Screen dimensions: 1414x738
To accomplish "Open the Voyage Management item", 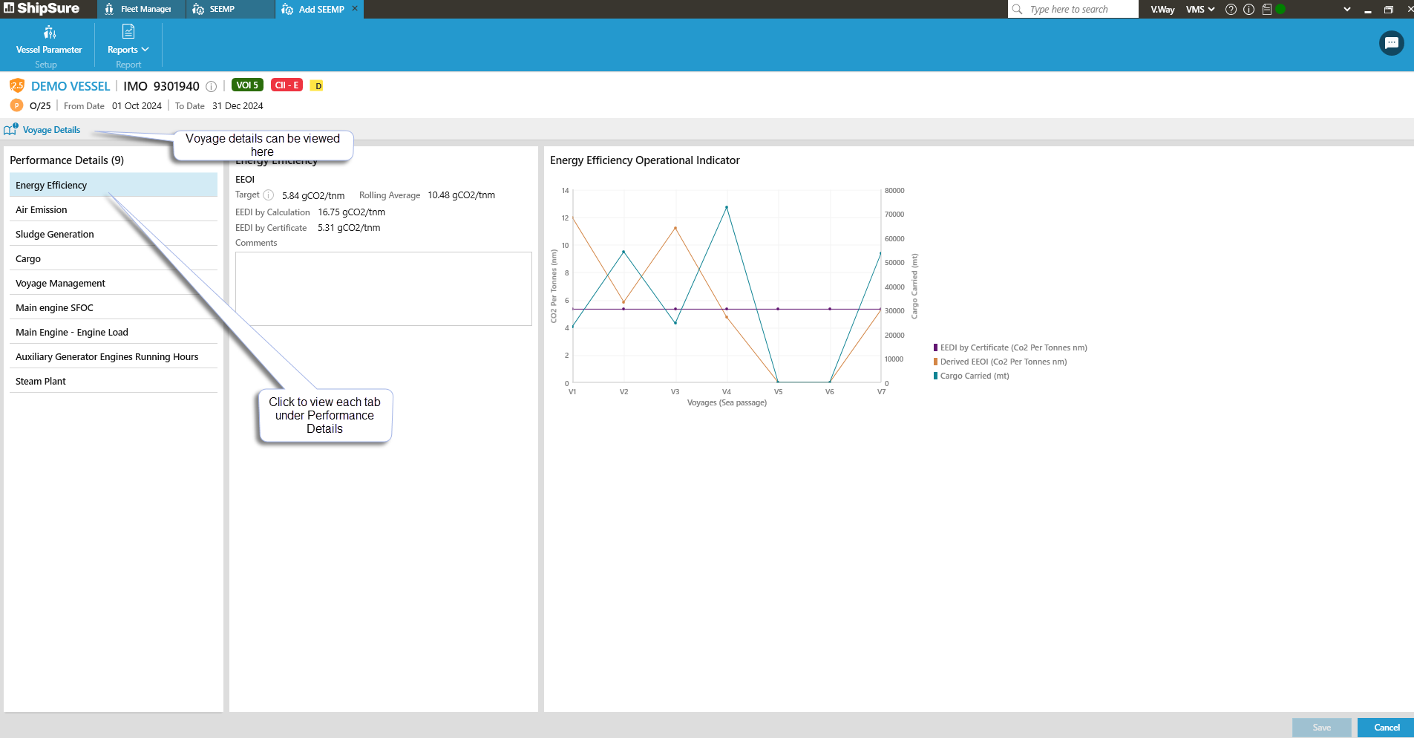I will tap(114, 283).
